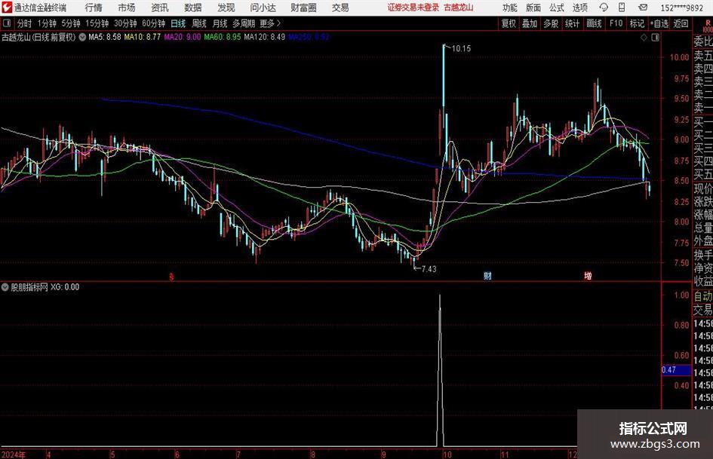Click the 7.43 low price label

tap(429, 269)
